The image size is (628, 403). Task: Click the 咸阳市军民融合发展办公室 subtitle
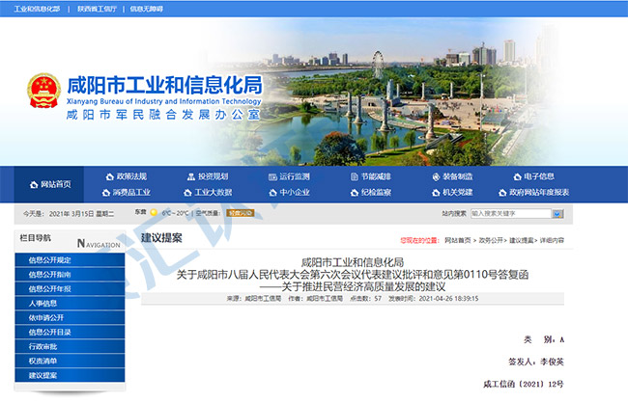click(x=163, y=115)
